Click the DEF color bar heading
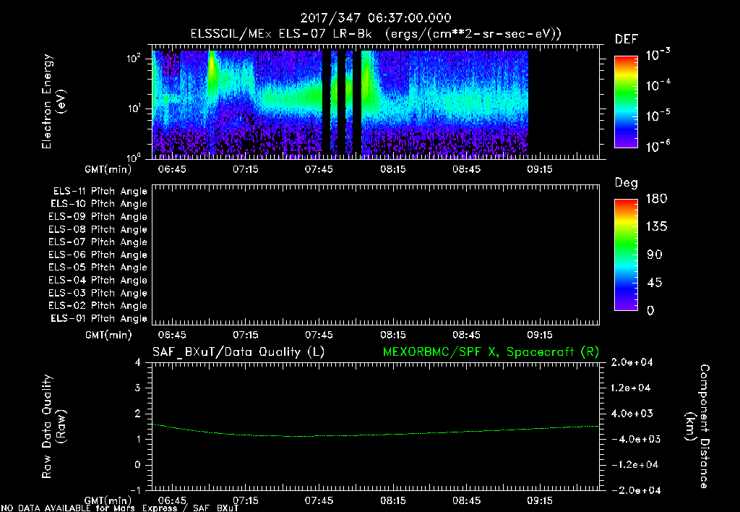740x512 pixels. click(627, 39)
